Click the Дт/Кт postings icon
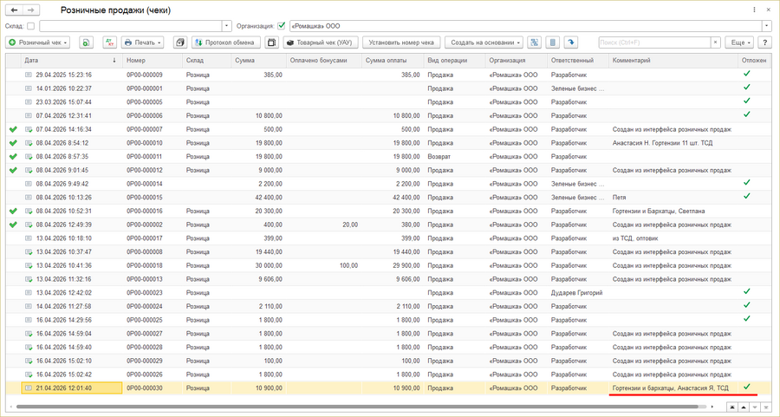 click(x=109, y=42)
